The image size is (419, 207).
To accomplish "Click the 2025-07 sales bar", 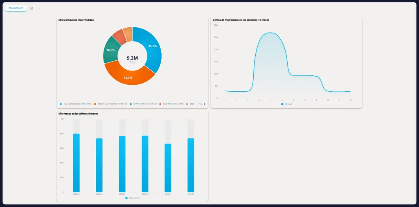I will tap(77, 163).
